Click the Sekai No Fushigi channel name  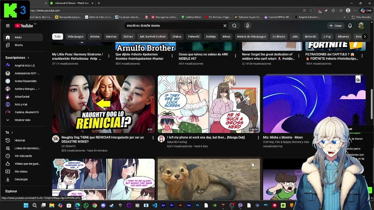[177, 142]
